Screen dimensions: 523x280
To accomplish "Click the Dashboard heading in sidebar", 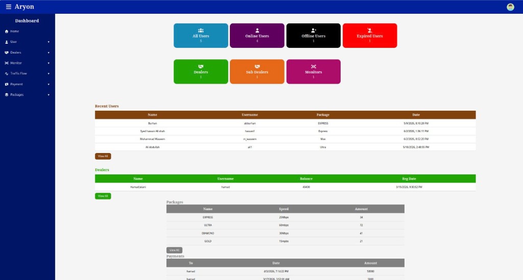I will pos(27,20).
